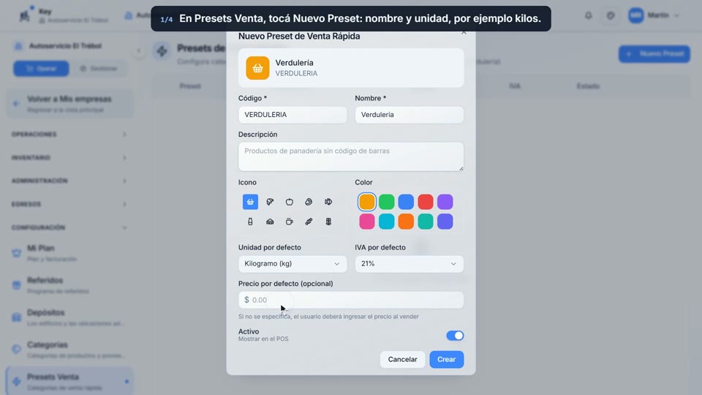Select the blue color swatch
Image resolution: width=702 pixels, height=395 pixels.
406,202
